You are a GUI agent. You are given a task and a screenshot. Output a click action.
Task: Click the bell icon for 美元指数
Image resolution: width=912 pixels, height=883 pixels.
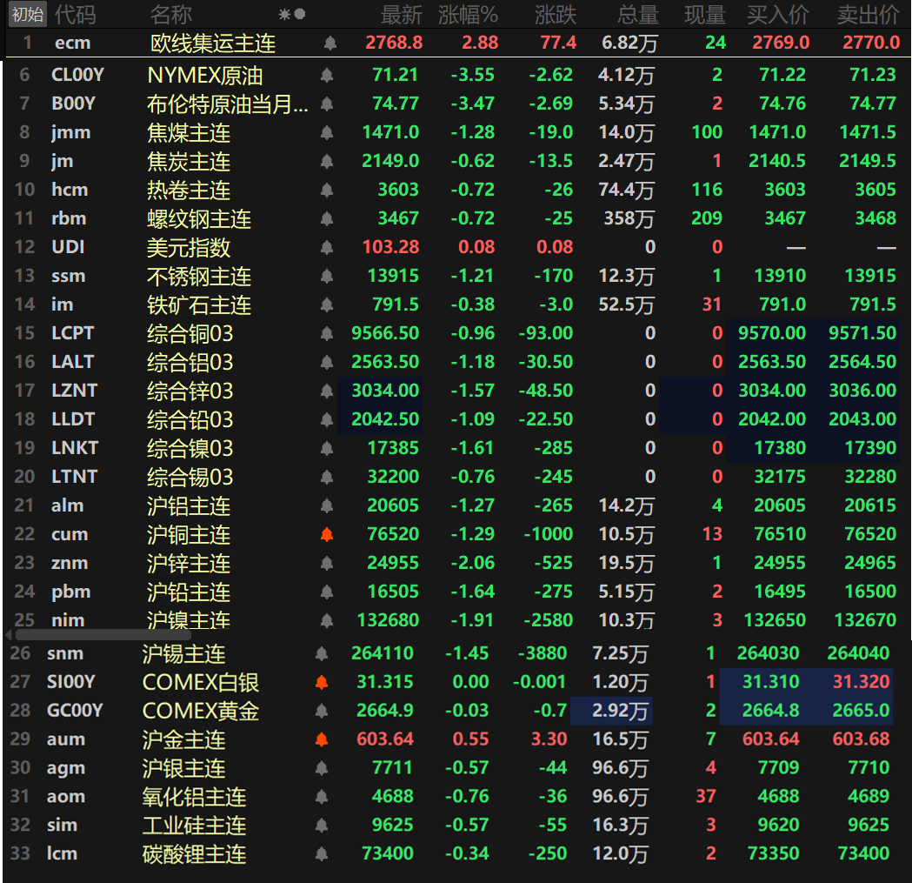(327, 248)
